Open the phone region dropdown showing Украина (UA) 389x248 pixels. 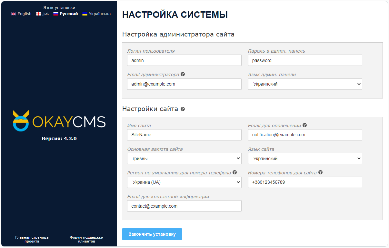tap(184, 182)
